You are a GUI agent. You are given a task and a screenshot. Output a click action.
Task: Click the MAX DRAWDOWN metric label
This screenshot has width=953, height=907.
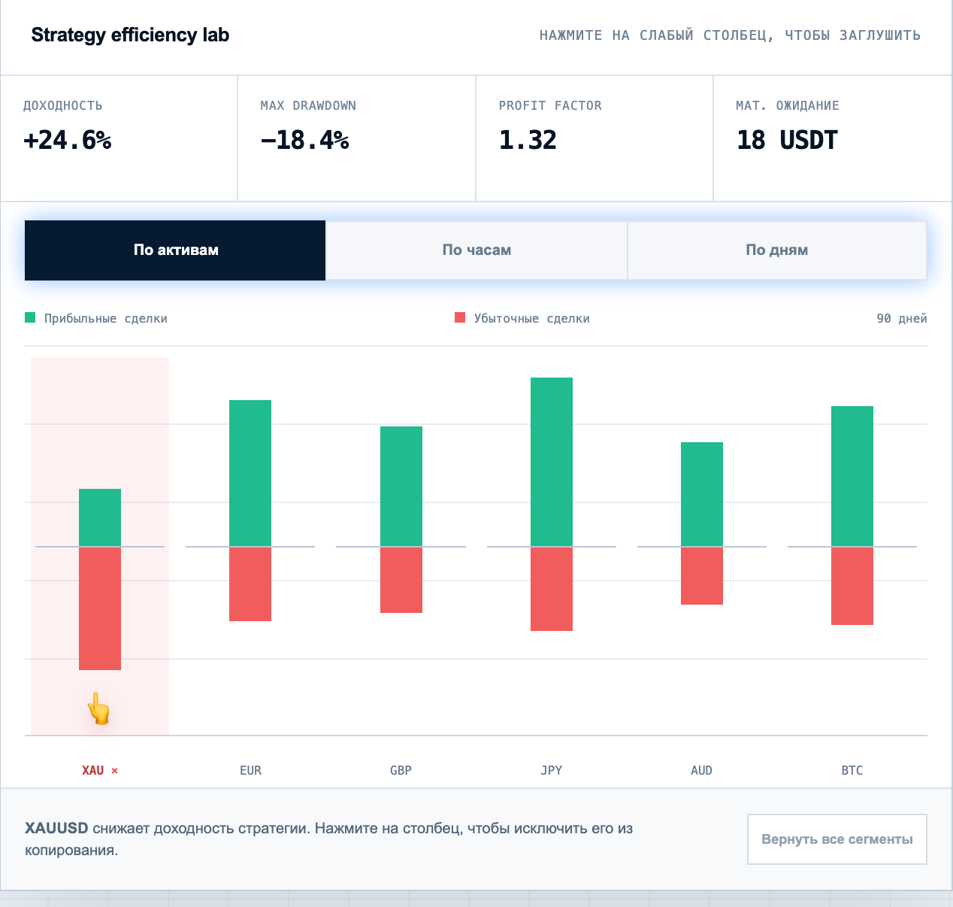pos(308,106)
